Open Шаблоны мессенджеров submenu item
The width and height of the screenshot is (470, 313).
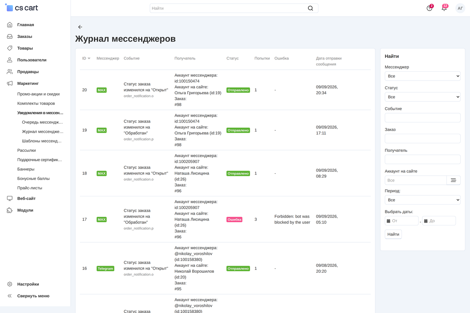[x=42, y=141]
